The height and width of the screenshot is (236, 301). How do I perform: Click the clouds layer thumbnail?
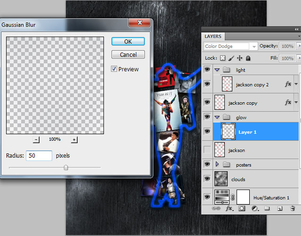tap(221, 179)
